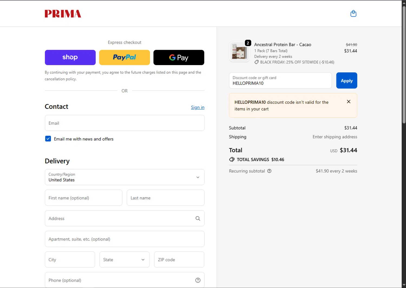Click the Total Savings tag icon

coord(232,159)
